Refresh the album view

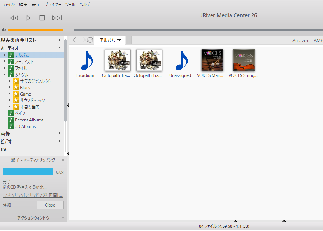(x=90, y=40)
